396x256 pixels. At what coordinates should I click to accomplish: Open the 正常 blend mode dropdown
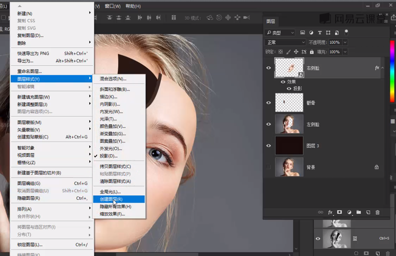pyautogui.click(x=285, y=42)
